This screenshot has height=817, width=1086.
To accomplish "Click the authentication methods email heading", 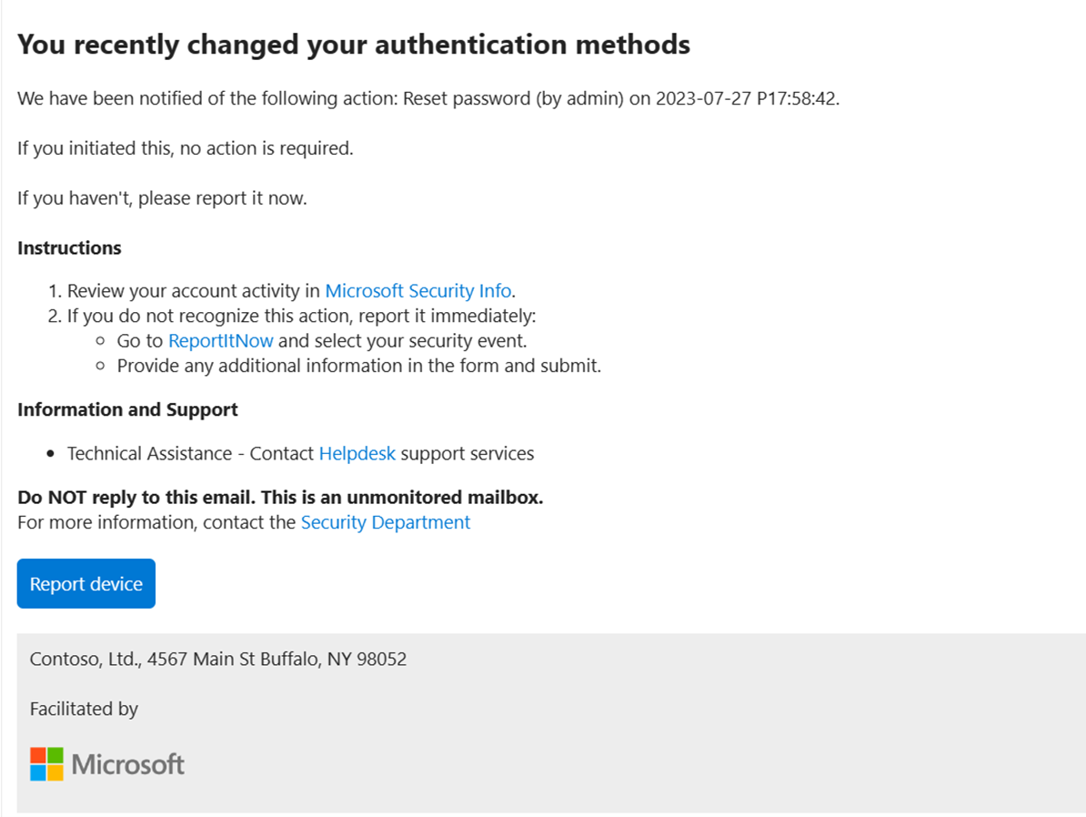I will [353, 44].
